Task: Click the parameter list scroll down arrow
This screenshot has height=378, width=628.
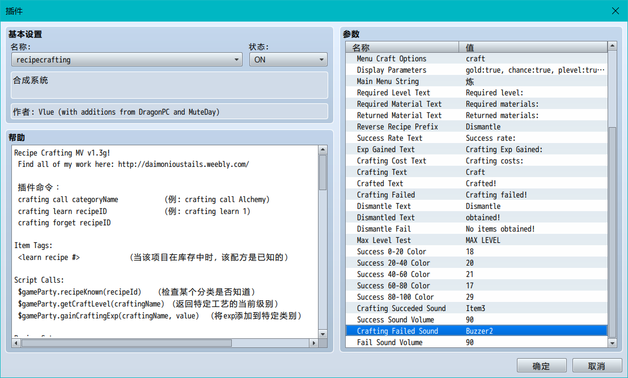Action: [612, 343]
